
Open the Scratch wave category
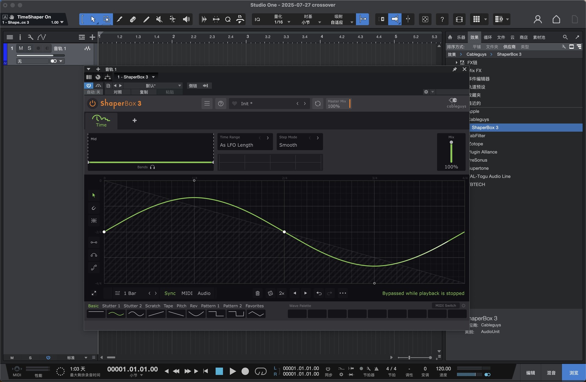[x=153, y=306]
